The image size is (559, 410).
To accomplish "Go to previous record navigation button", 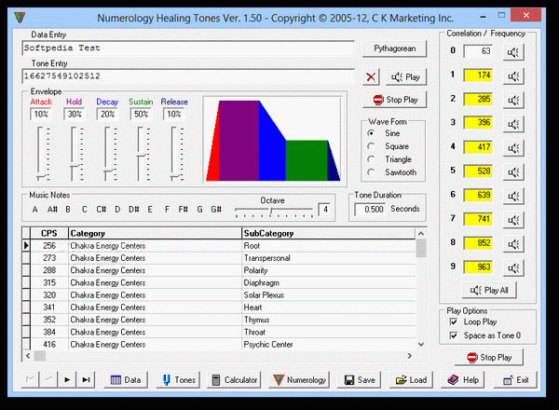I will (48, 379).
